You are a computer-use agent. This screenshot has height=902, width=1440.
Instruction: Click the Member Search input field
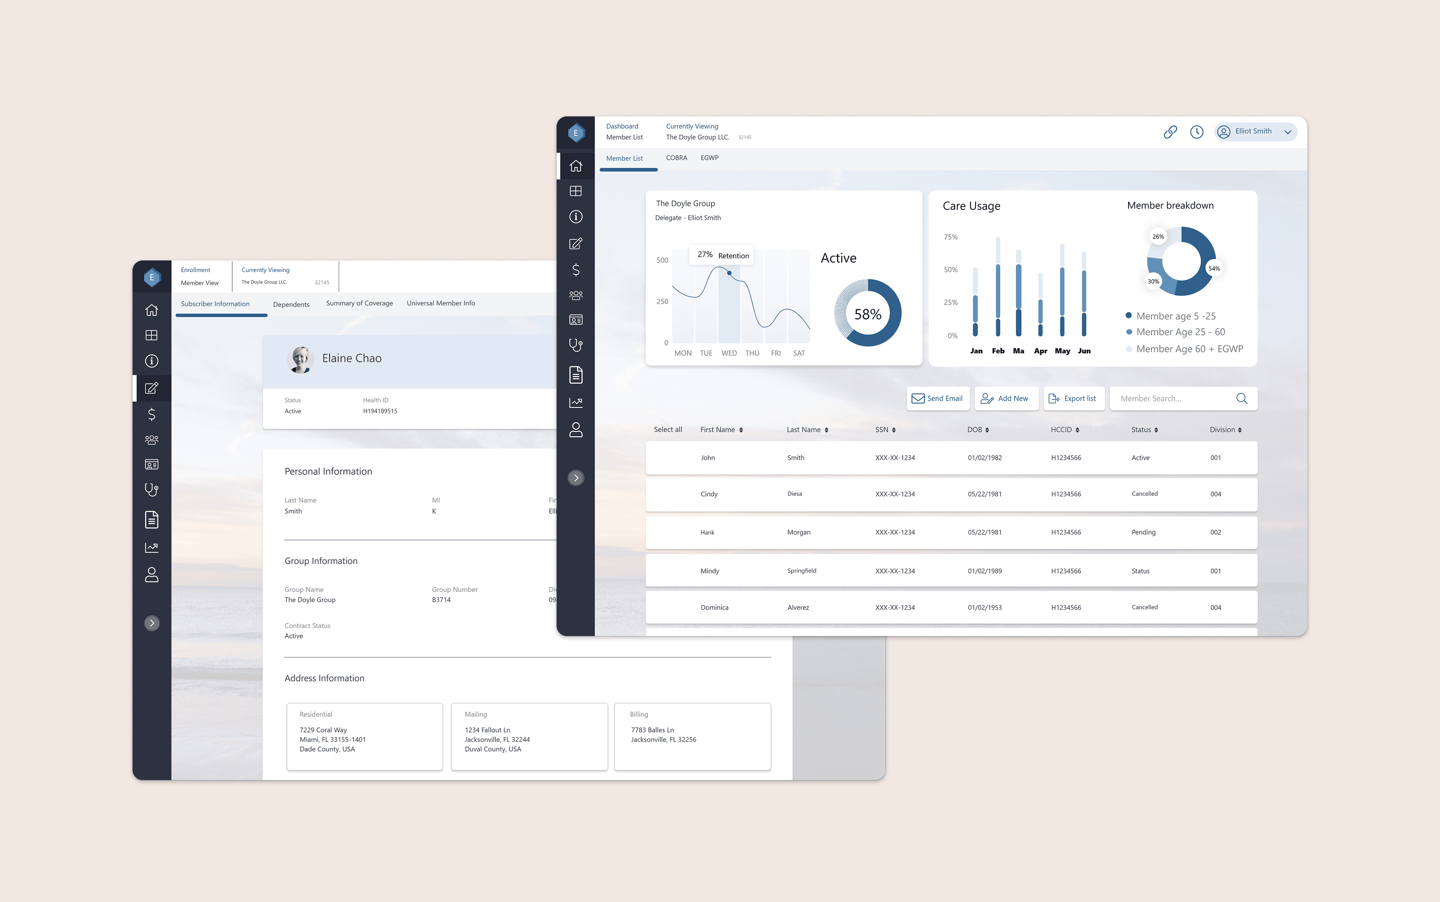(1169, 399)
